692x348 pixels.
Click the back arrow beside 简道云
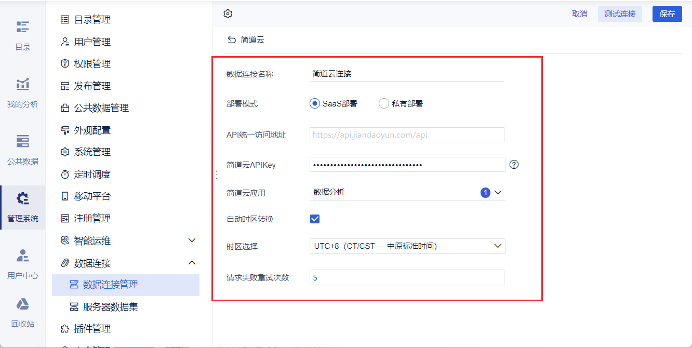coord(232,39)
